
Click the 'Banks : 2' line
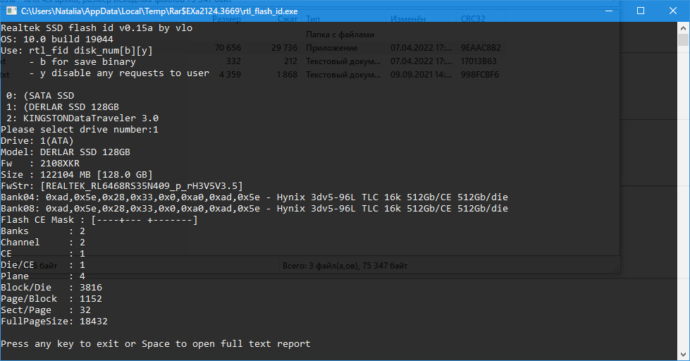pyautogui.click(x=43, y=231)
